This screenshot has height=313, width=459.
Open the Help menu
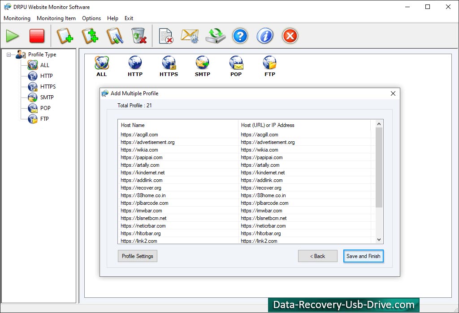click(x=113, y=18)
